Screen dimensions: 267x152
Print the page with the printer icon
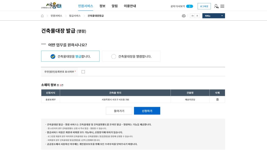click(x=184, y=16)
